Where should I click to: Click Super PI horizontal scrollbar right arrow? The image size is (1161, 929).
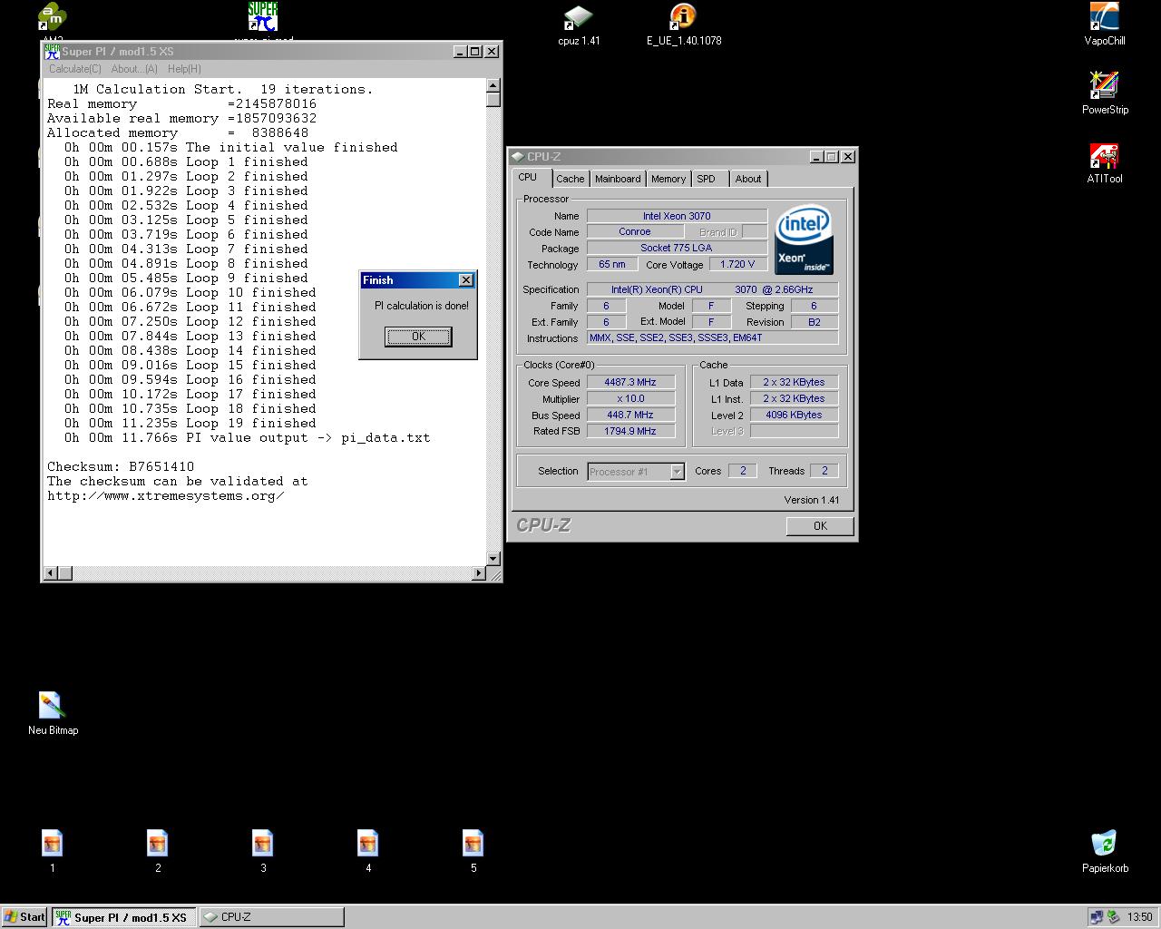[479, 572]
